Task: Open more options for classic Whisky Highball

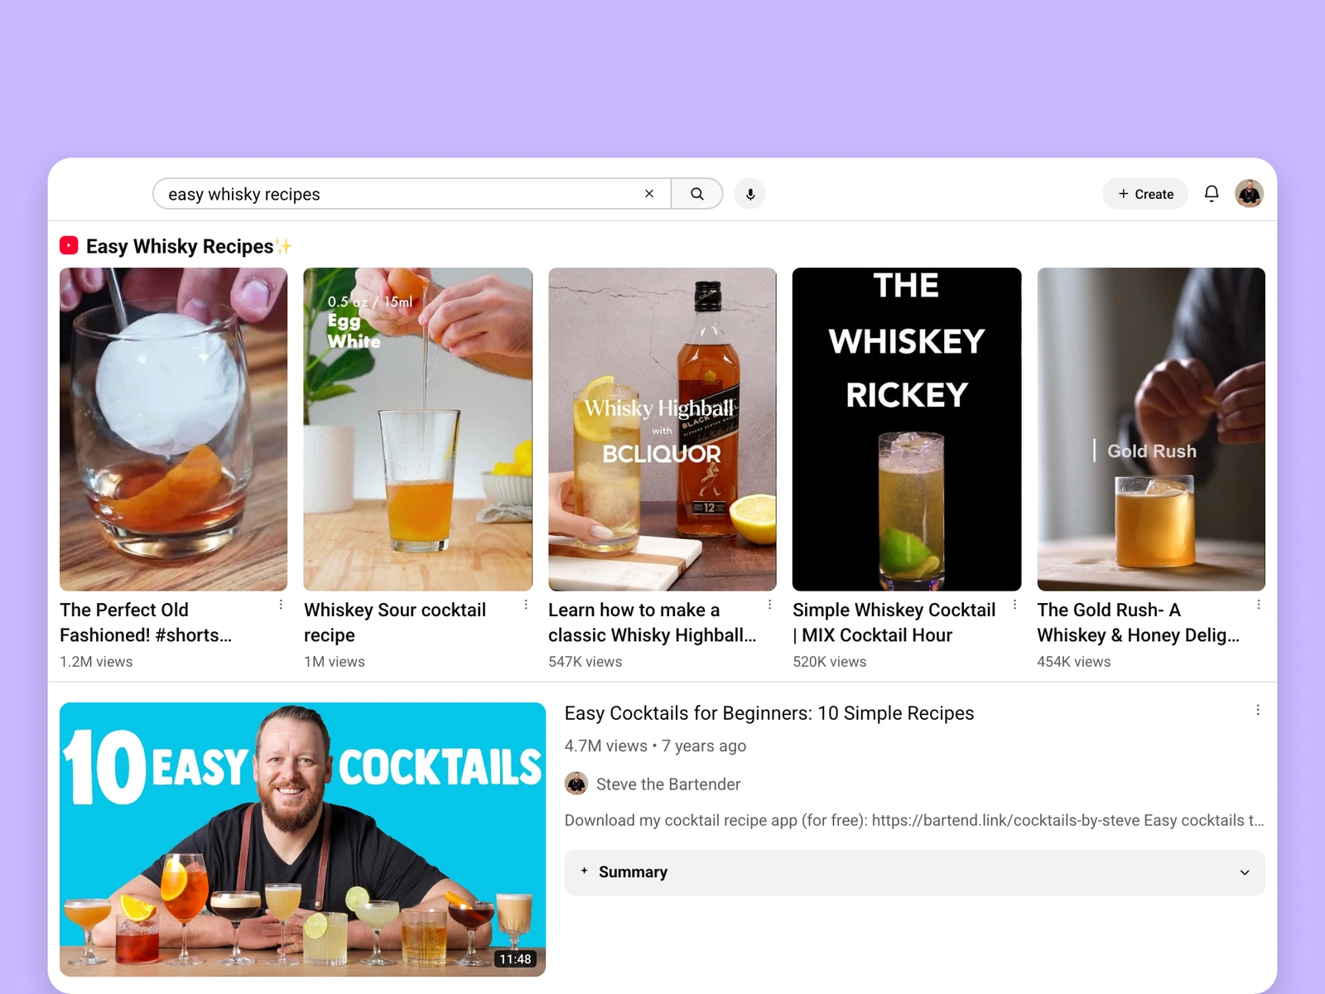Action: coord(770,605)
